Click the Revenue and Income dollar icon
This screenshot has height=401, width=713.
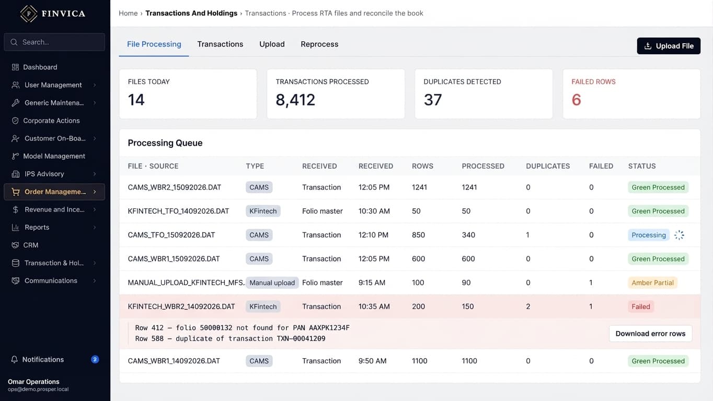pos(15,209)
